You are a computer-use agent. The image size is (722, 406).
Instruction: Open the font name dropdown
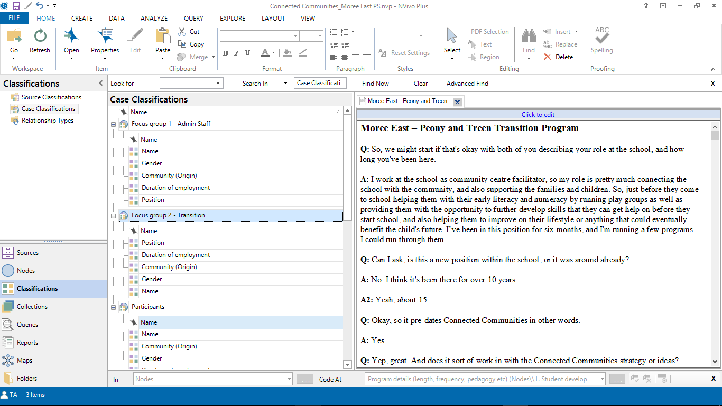tap(295, 36)
